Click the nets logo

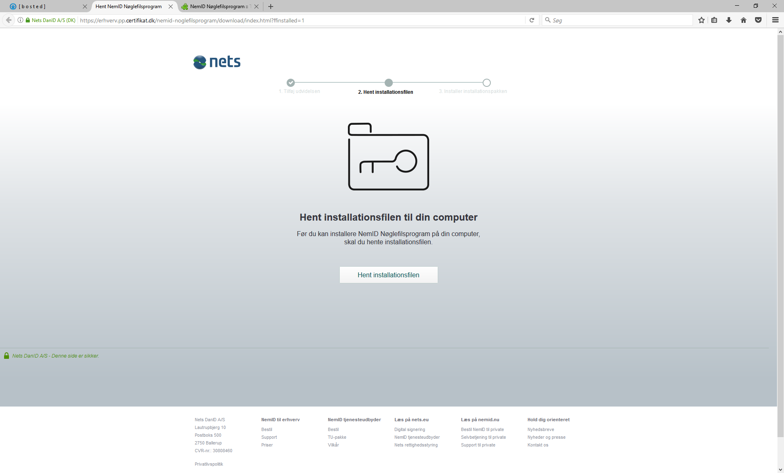coord(217,62)
